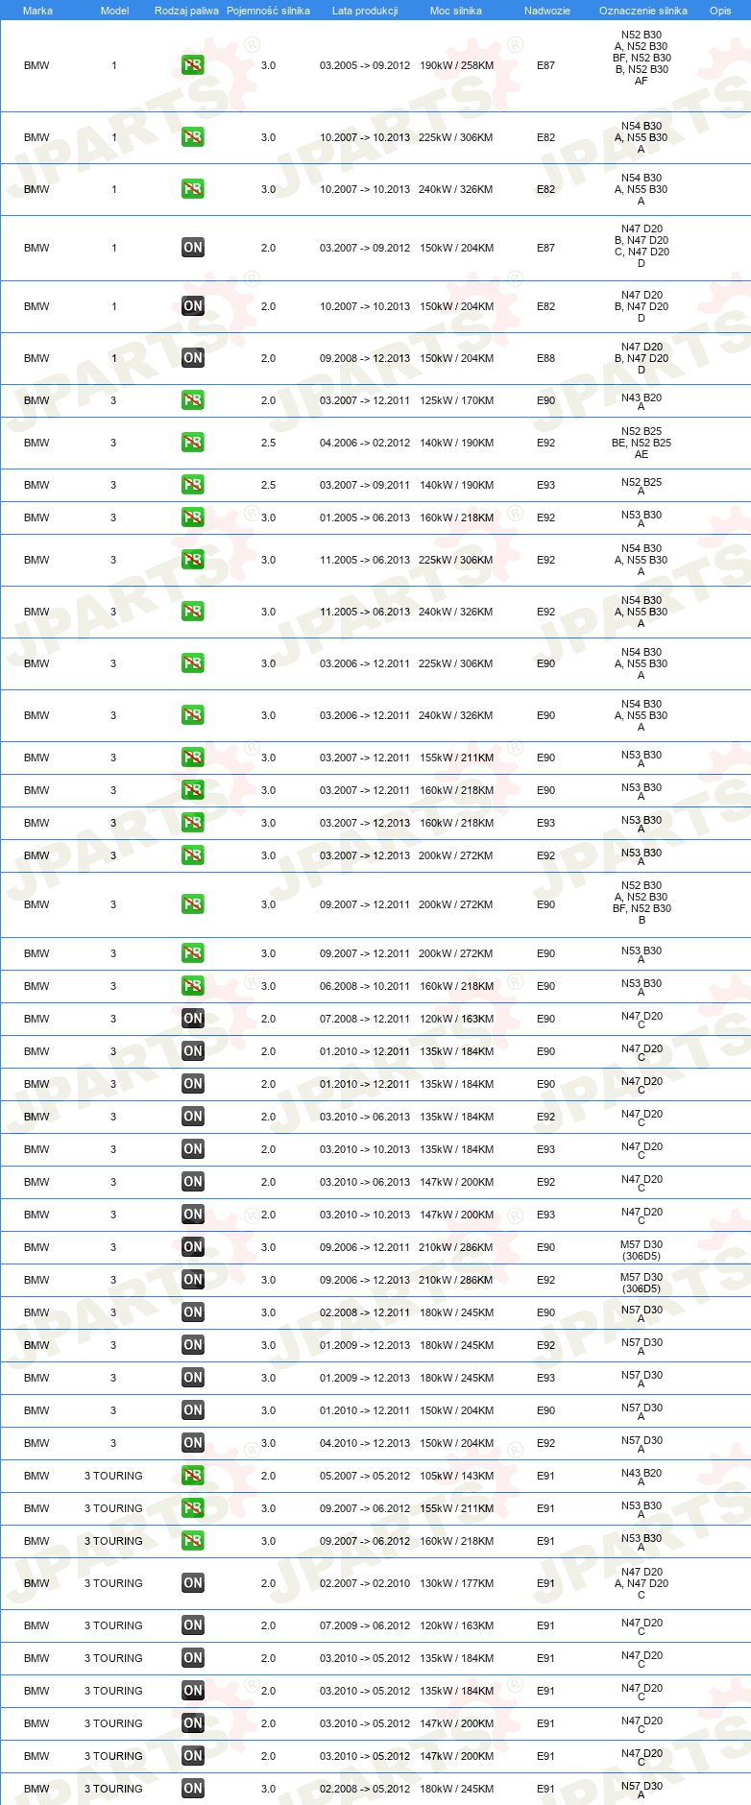
Task: Click petrol icon in E90 155kW / 211KM row
Action: pyautogui.click(x=193, y=758)
